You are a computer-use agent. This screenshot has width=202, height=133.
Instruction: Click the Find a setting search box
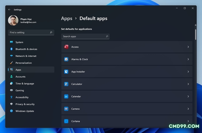[x=31, y=32]
